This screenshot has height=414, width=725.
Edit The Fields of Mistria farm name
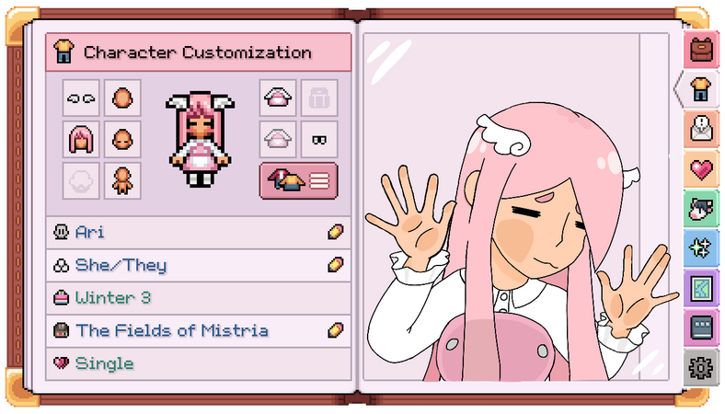pyautogui.click(x=336, y=330)
